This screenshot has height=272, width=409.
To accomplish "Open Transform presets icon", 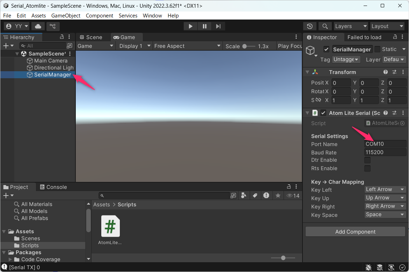I will [394, 72].
